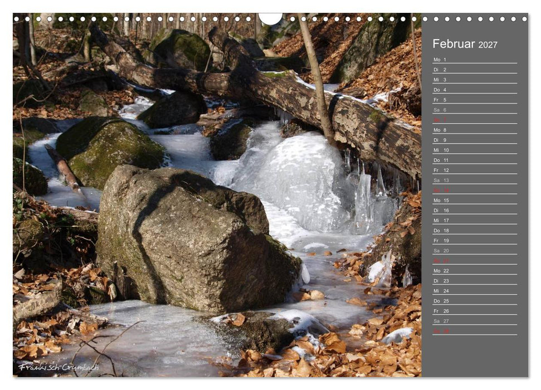Select the 'Fr 12' calendar row

point(475,170)
